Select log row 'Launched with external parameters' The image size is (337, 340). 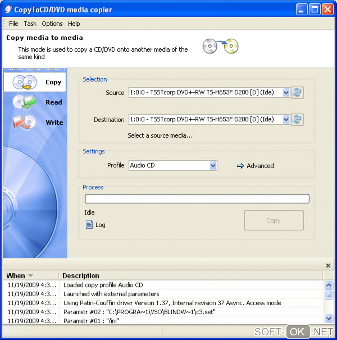(163, 294)
